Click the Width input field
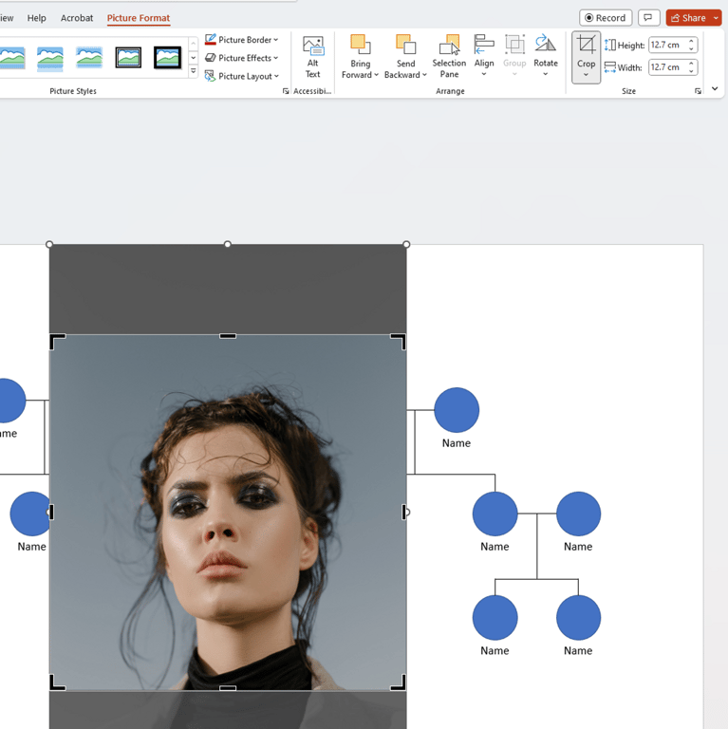728x729 pixels. point(667,67)
